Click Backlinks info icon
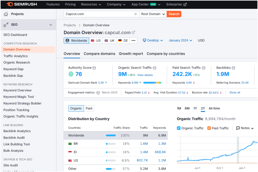258x172 pixels. (234, 68)
